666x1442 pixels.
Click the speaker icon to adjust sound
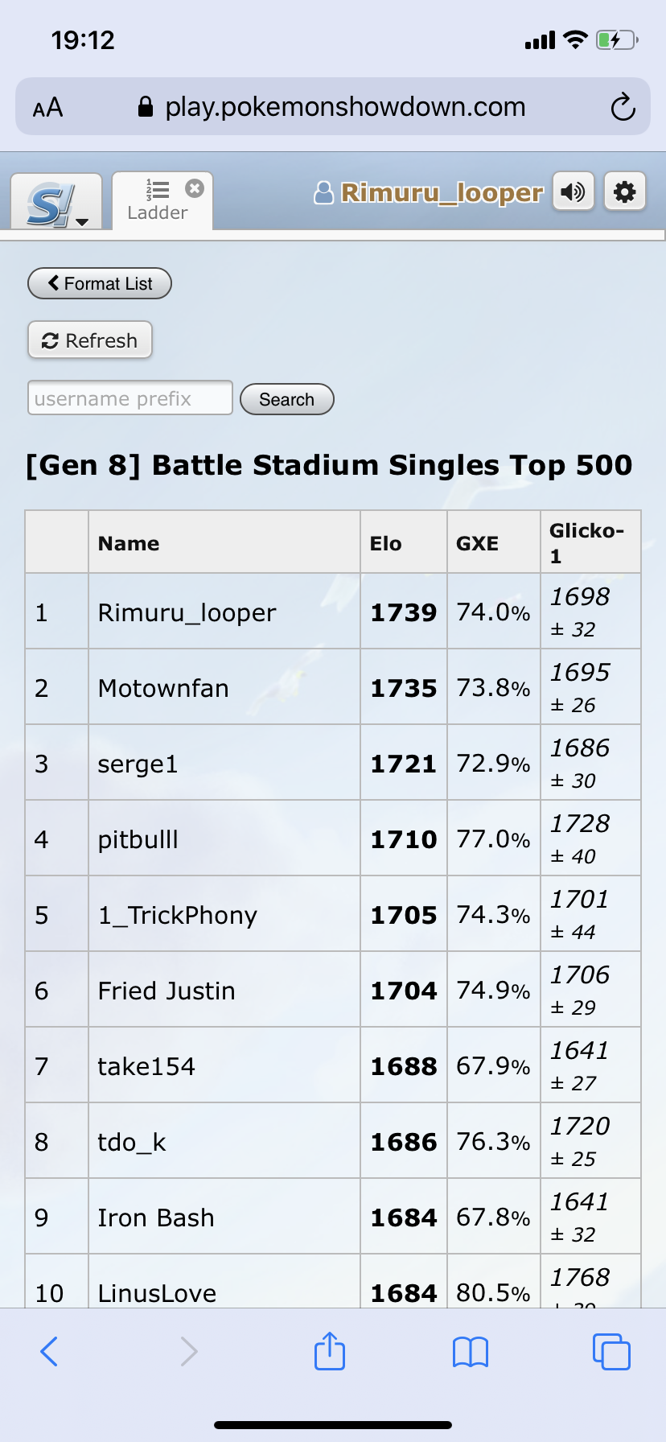click(573, 192)
